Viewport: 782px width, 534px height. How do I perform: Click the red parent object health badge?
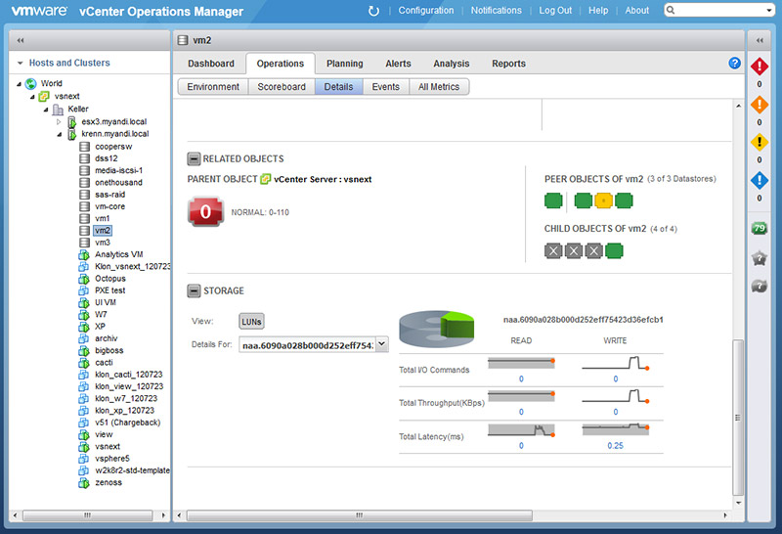point(205,212)
